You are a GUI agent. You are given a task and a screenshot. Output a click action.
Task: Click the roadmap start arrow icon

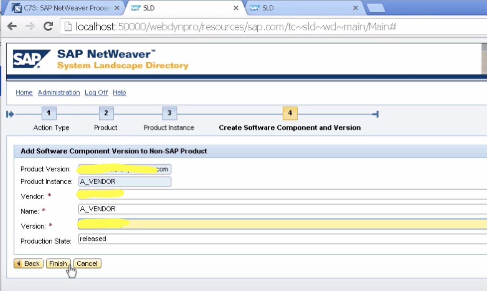[x=10, y=114]
